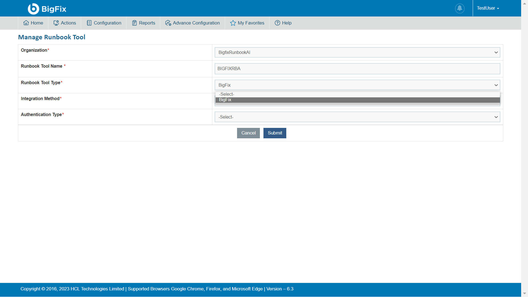The height and width of the screenshot is (297, 528).
Task: Open the TestUser account menu
Action: pyautogui.click(x=488, y=8)
